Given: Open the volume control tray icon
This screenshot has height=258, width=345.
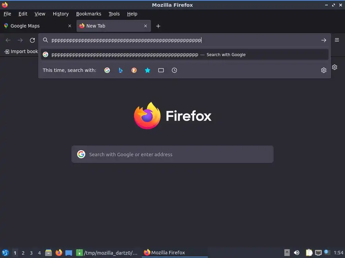Looking at the screenshot, I should [x=296, y=253].
